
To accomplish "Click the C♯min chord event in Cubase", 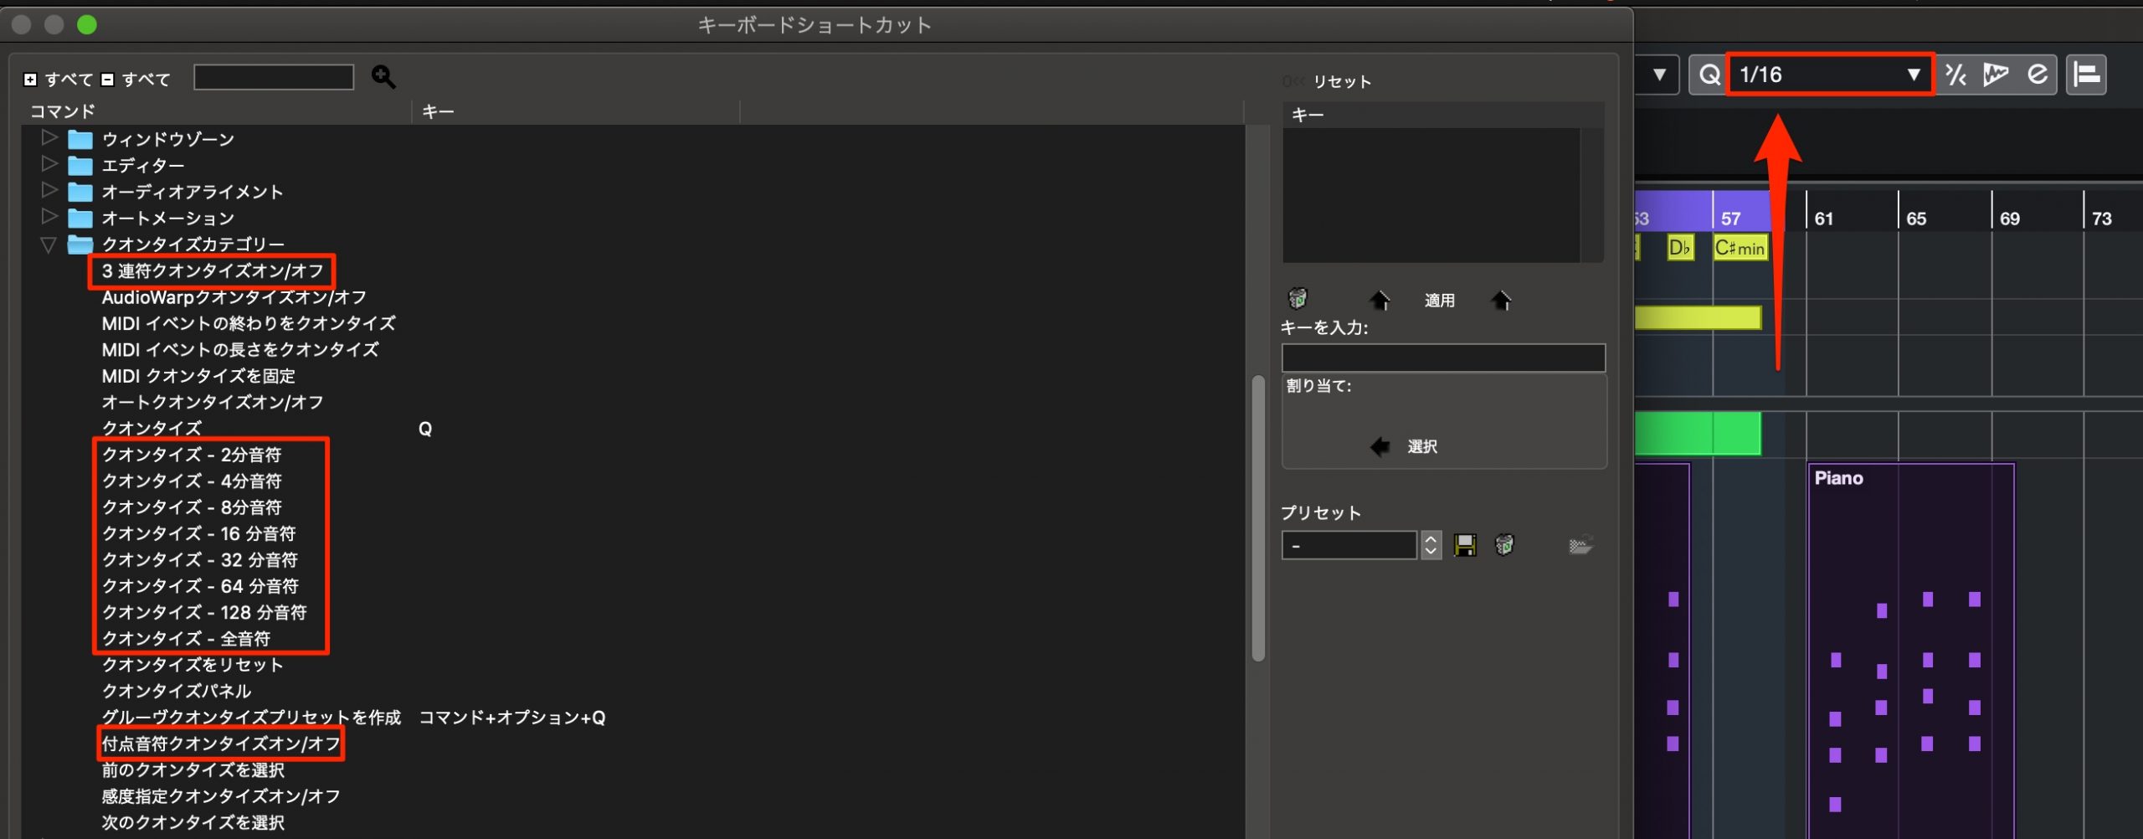I will coord(1740,248).
